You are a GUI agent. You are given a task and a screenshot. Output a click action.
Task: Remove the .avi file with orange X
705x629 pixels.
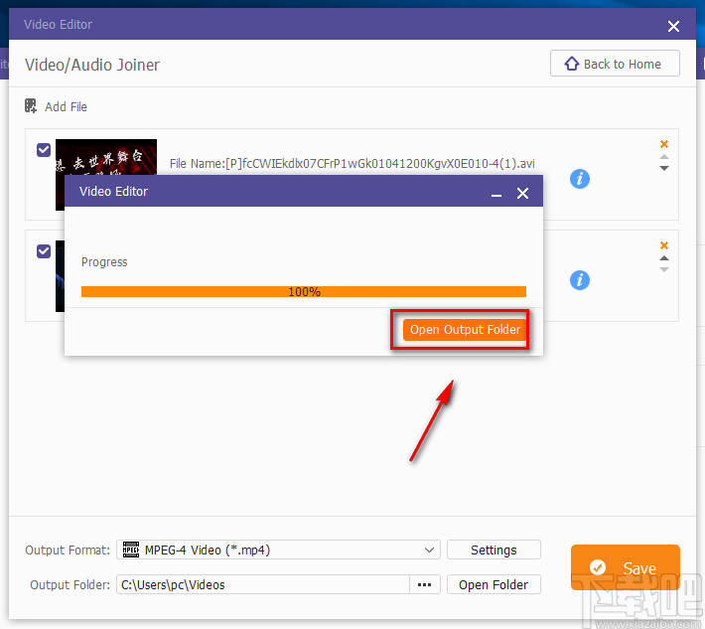pos(663,144)
